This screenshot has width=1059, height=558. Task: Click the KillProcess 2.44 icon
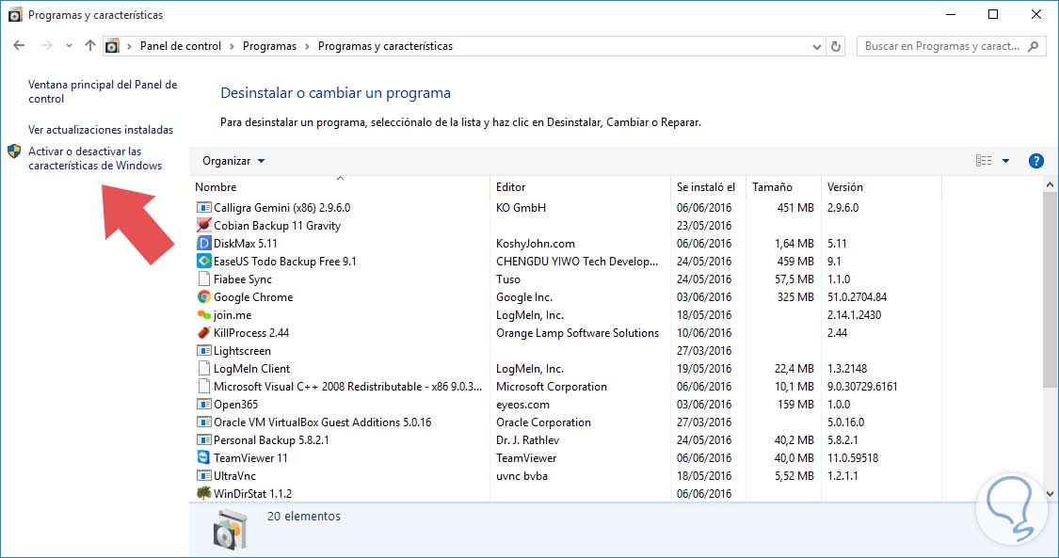[204, 333]
